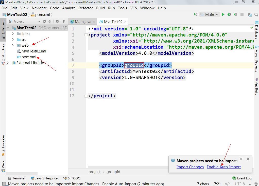Click the green inspection checkmark indicator
Viewport: 259px width, 186px height.
tap(252, 28)
